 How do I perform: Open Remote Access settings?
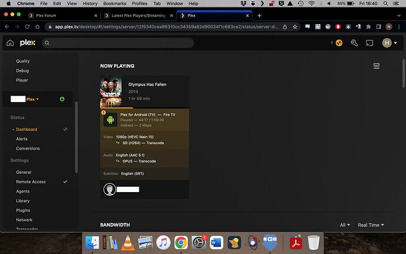[x=31, y=182]
